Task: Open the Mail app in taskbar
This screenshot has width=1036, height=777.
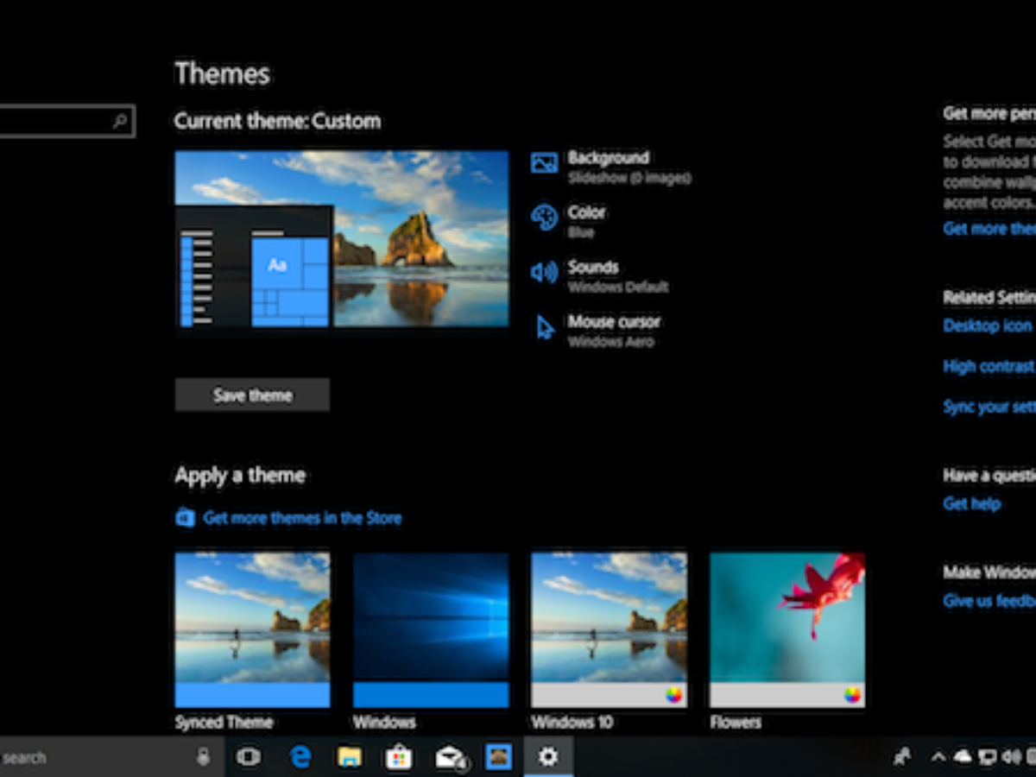Action: pyautogui.click(x=449, y=757)
